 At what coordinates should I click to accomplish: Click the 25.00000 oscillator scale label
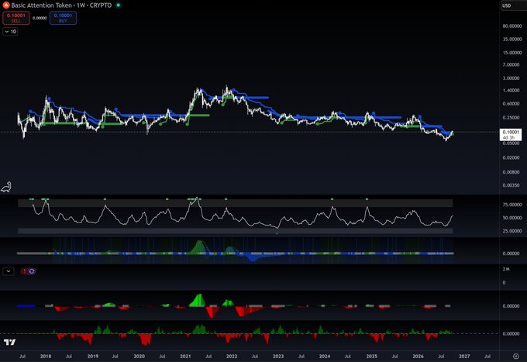pos(512,231)
